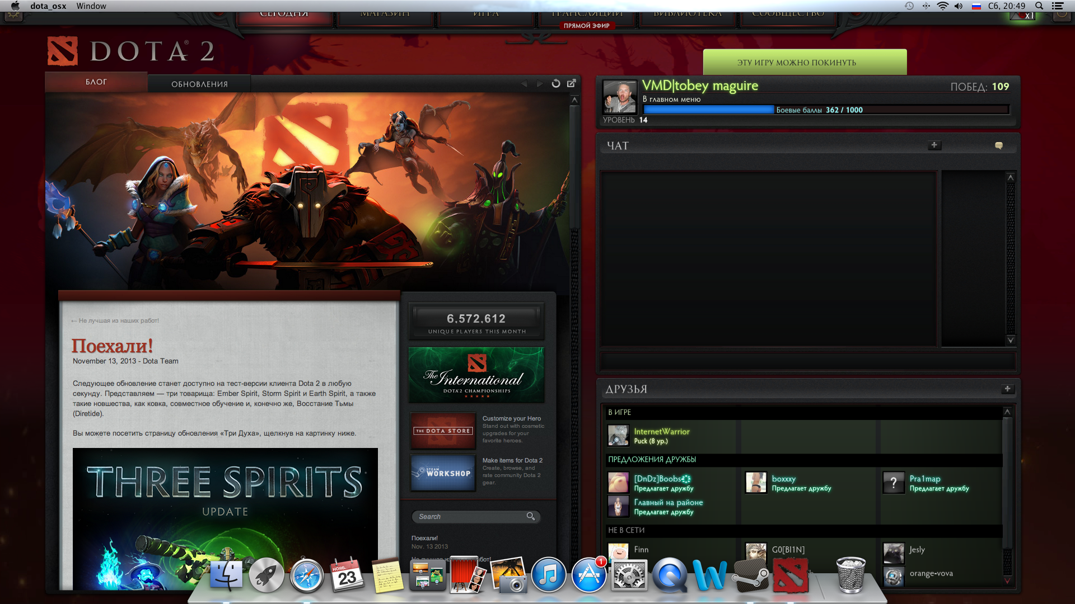This screenshot has height=604, width=1075.
Task: Open Safari from the dock
Action: click(x=307, y=575)
